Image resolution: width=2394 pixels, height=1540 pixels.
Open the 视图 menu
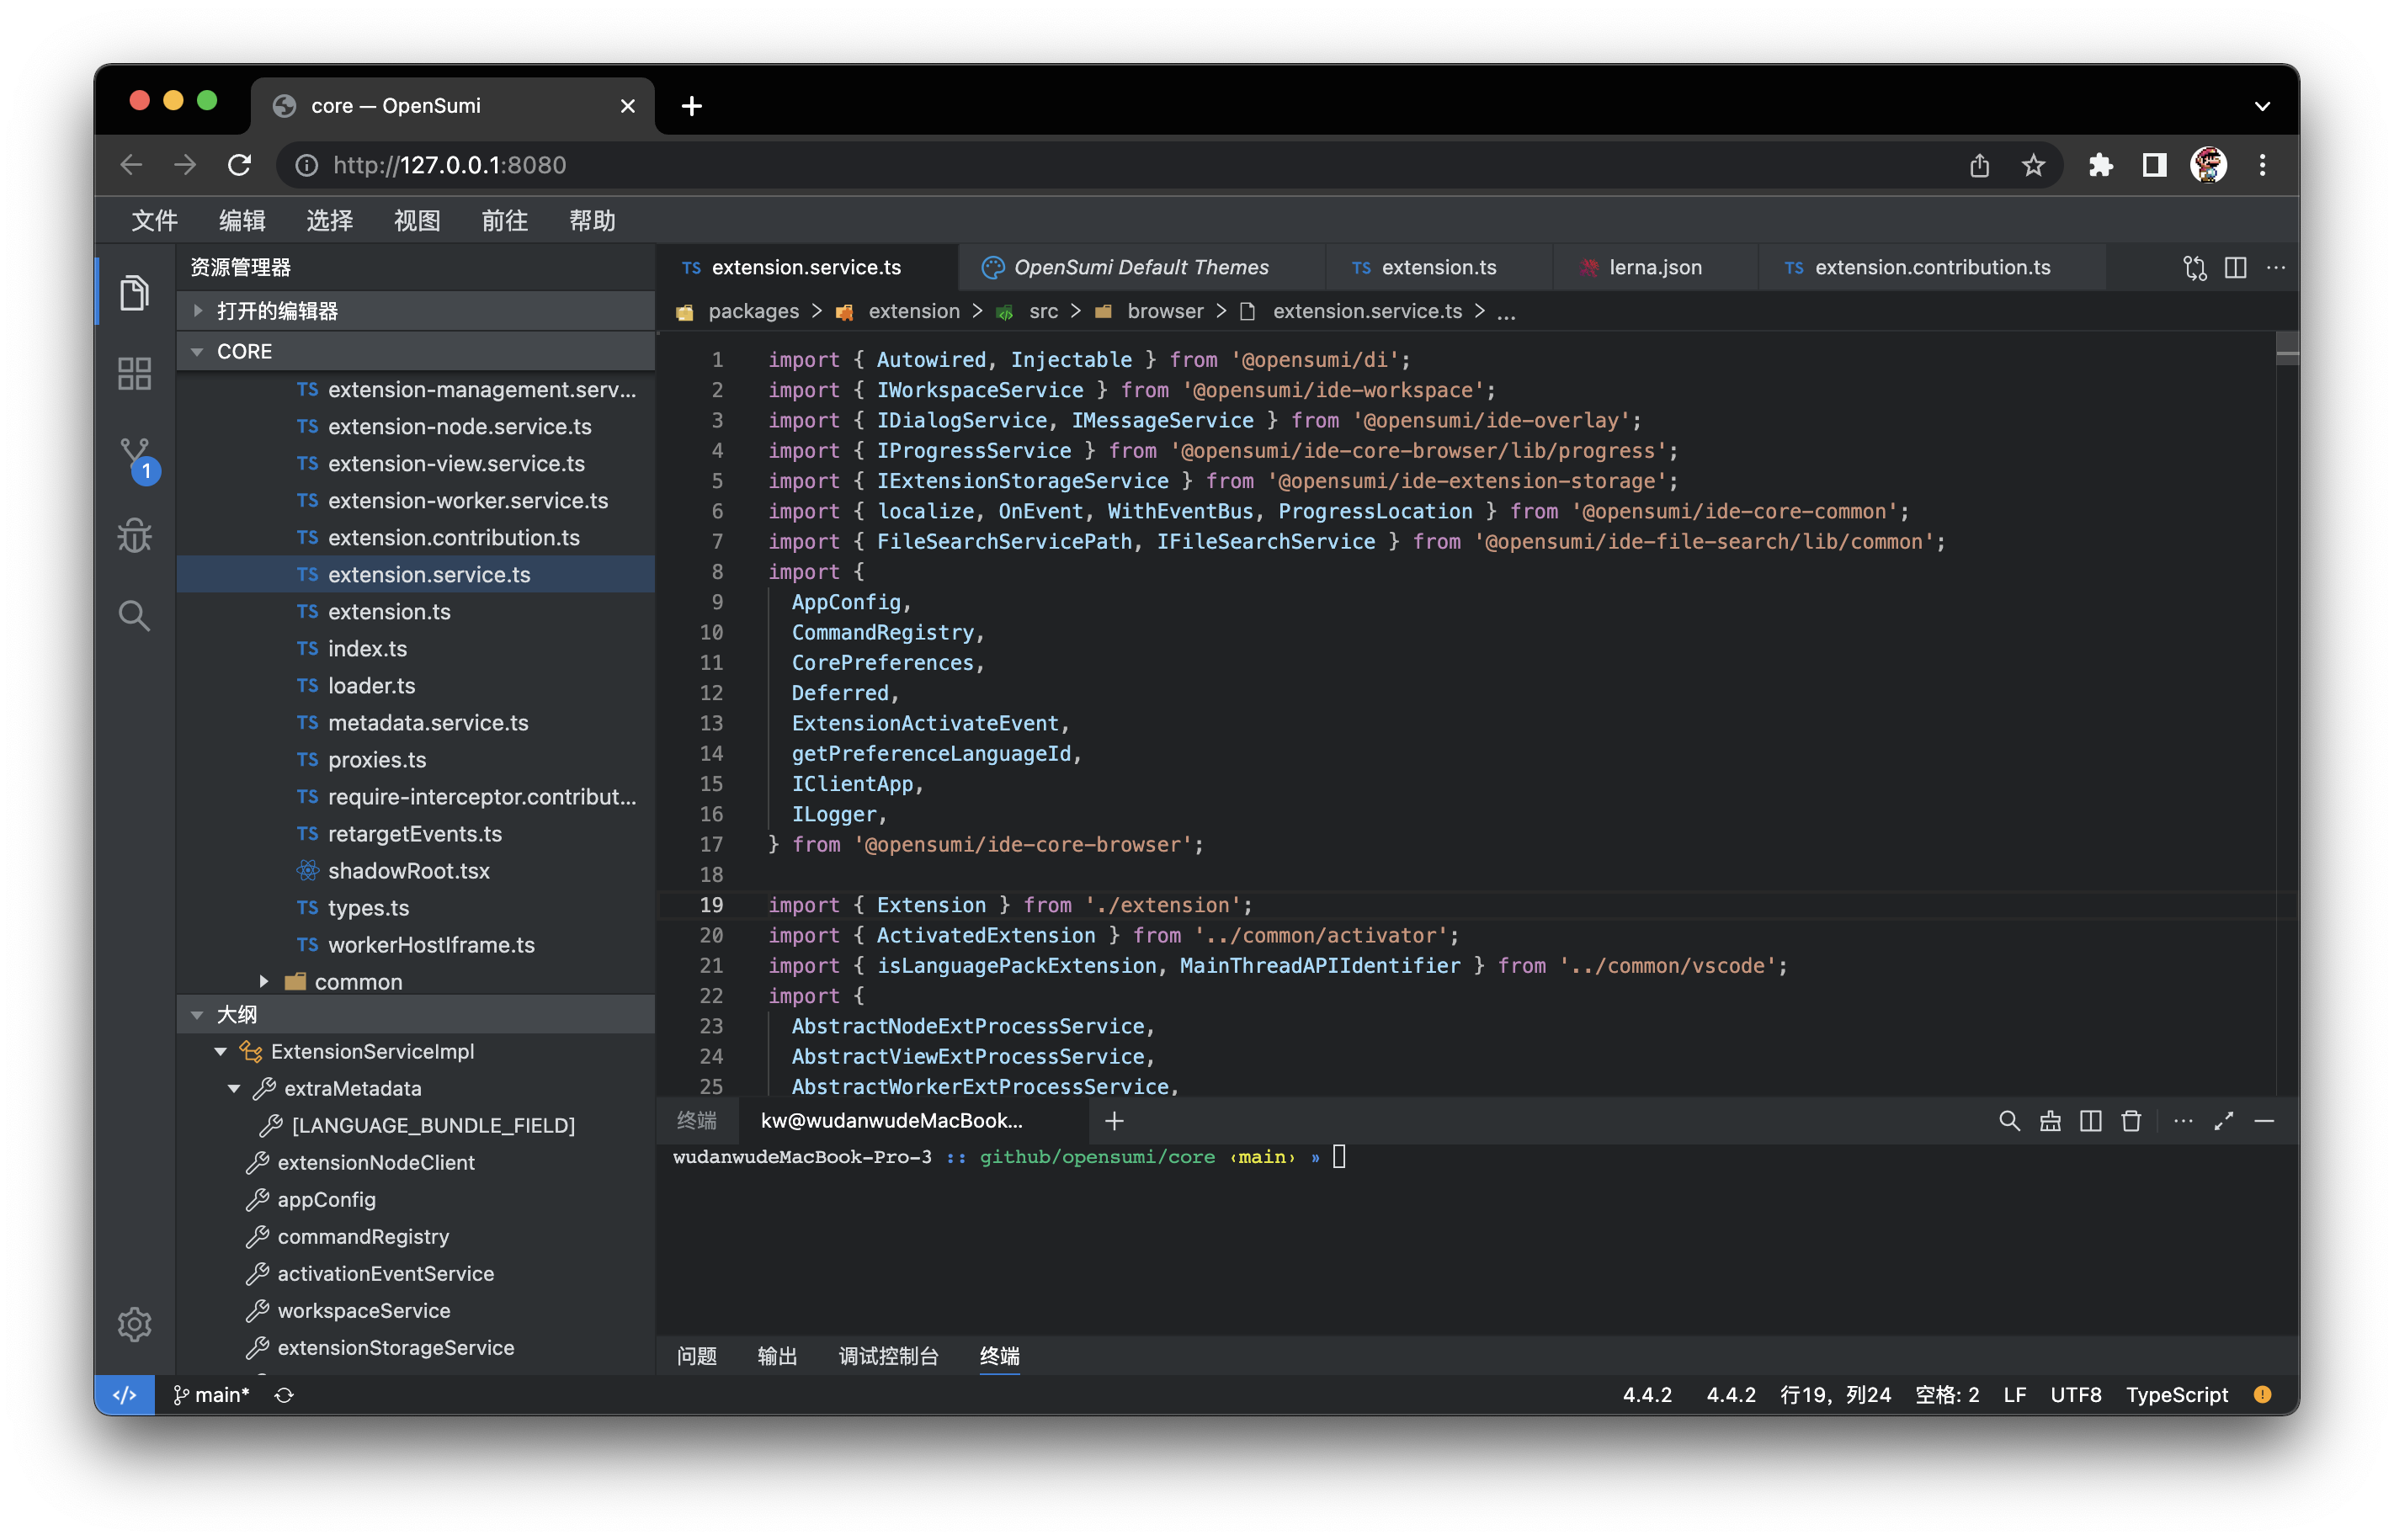tap(417, 220)
